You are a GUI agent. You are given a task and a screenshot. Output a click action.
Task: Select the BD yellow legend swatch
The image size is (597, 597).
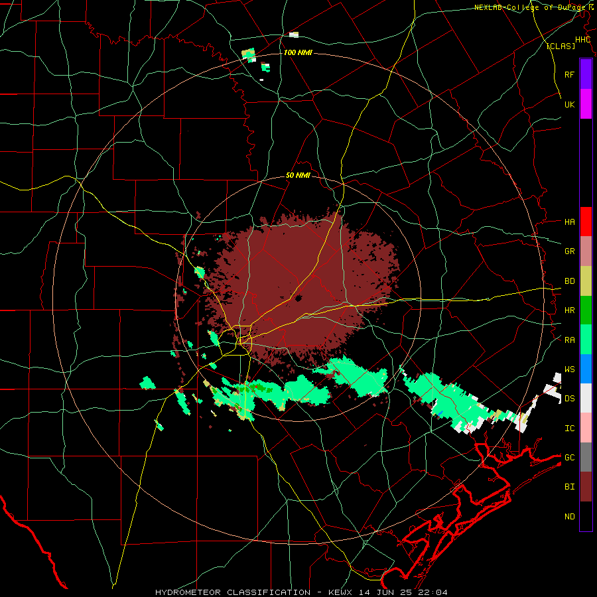coord(586,281)
